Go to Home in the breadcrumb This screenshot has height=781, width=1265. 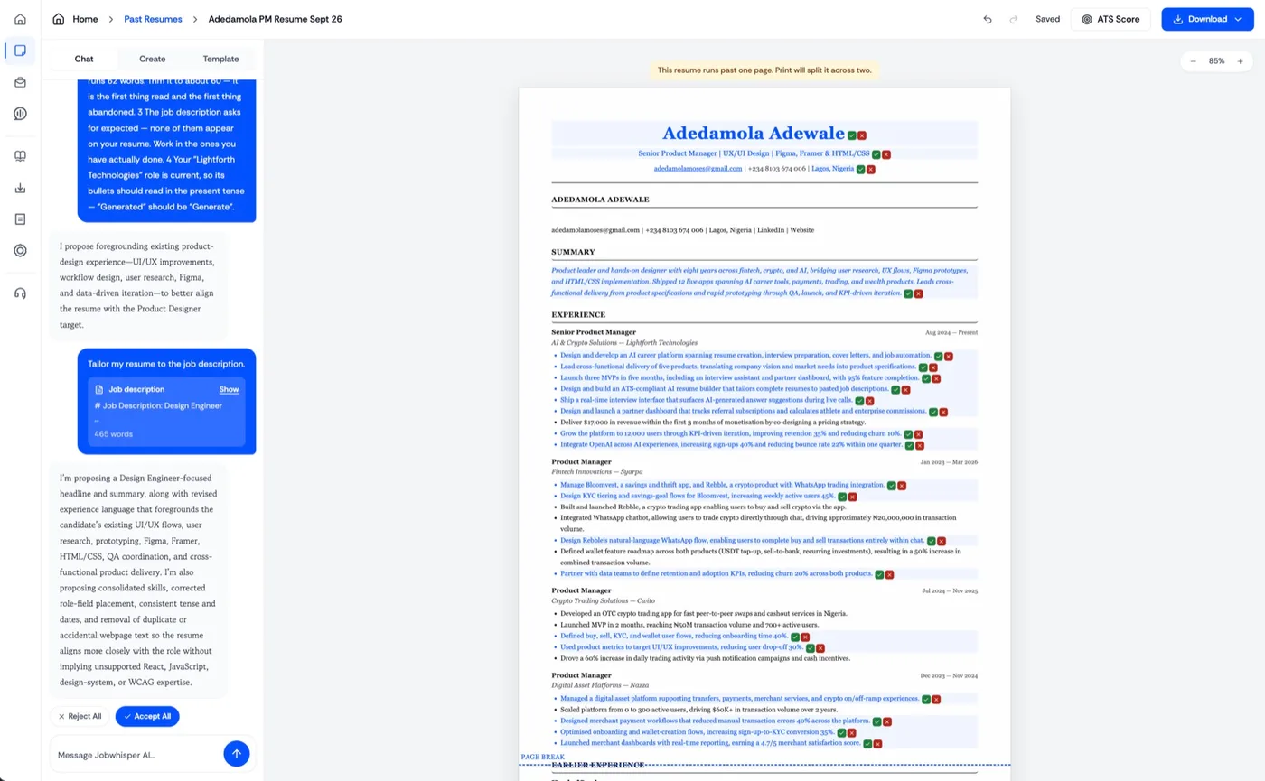tap(85, 19)
